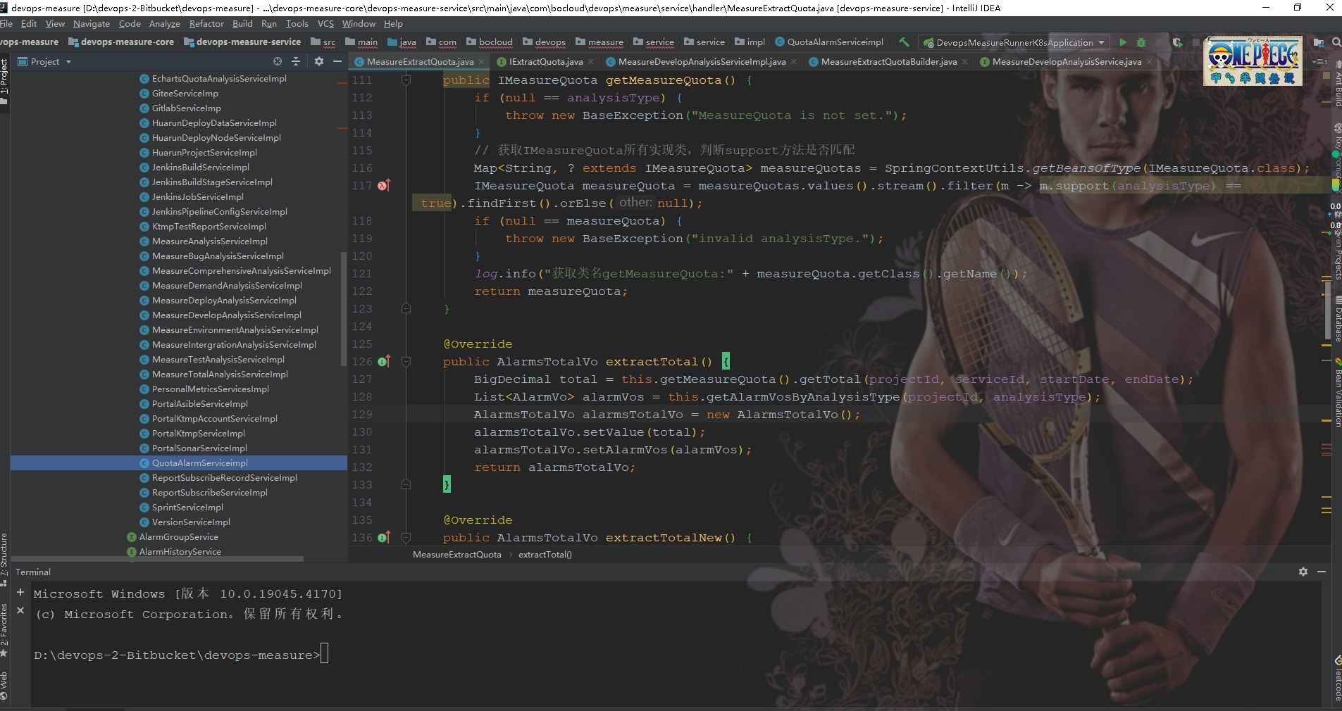This screenshot has width=1342, height=711.
Task: Click the bocloud navigation bar breadcrumb
Action: (490, 42)
